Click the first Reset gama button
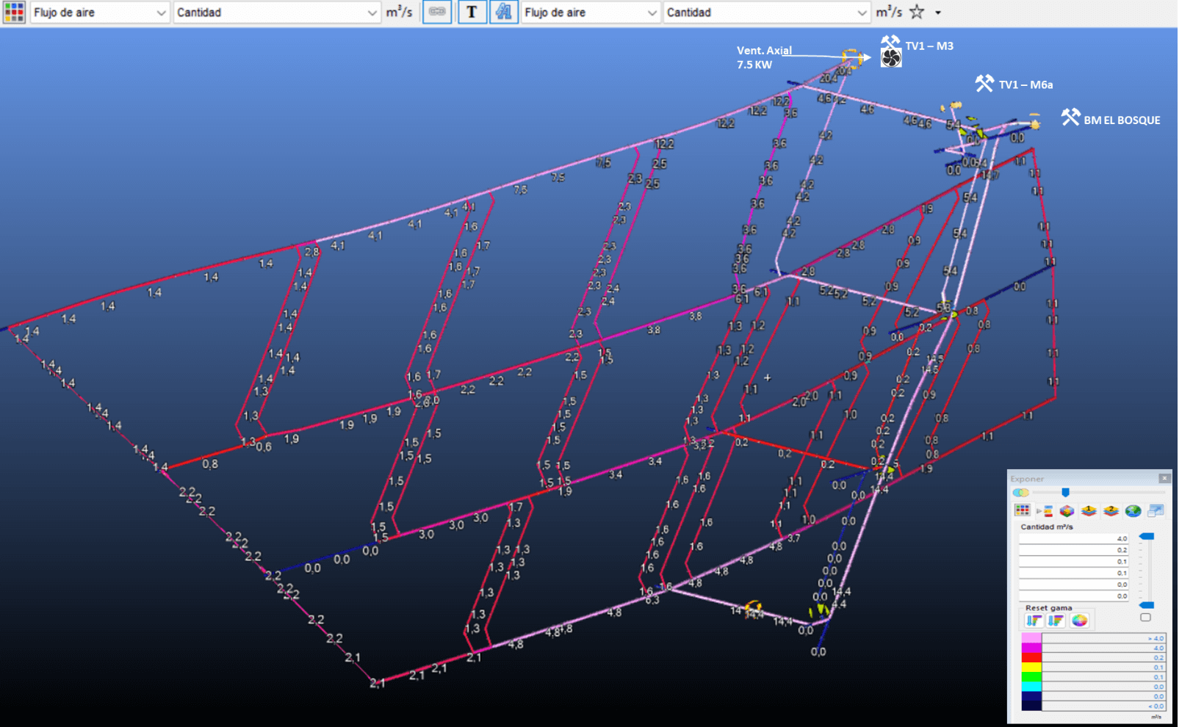Screen dimensions: 1193x727 tap(1034, 621)
